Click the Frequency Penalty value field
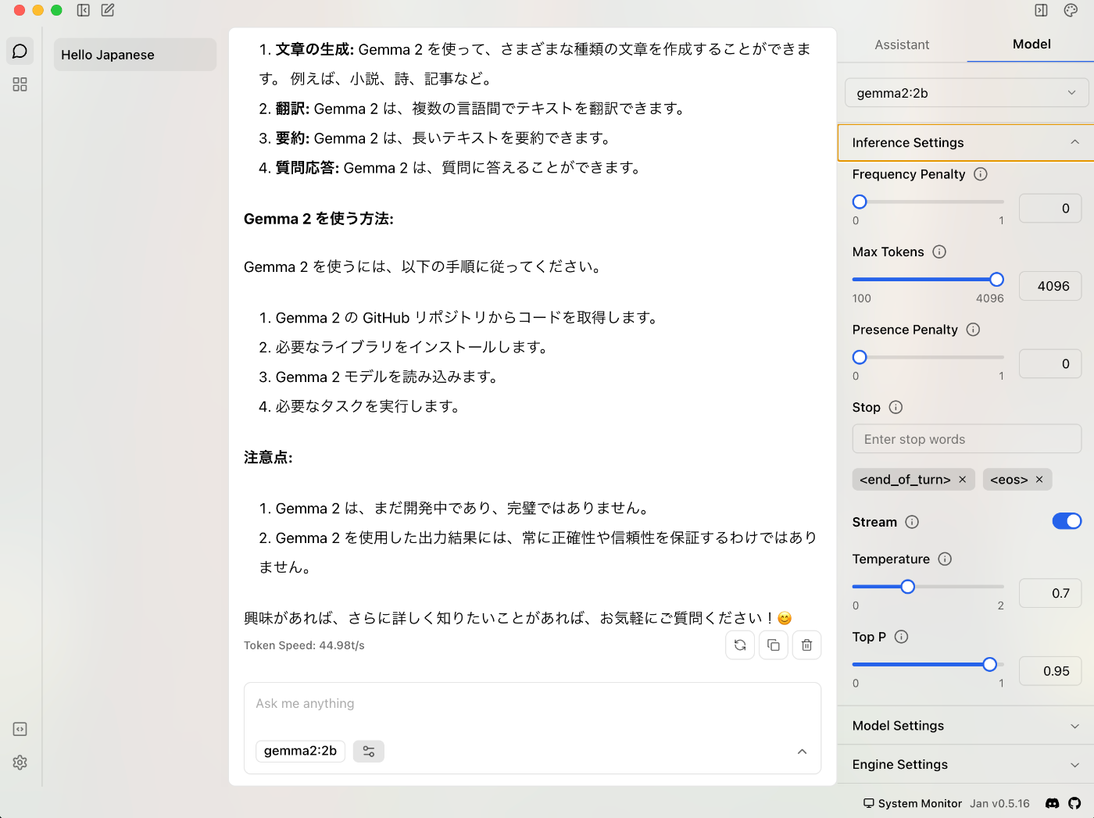This screenshot has width=1094, height=818. pyautogui.click(x=1050, y=209)
